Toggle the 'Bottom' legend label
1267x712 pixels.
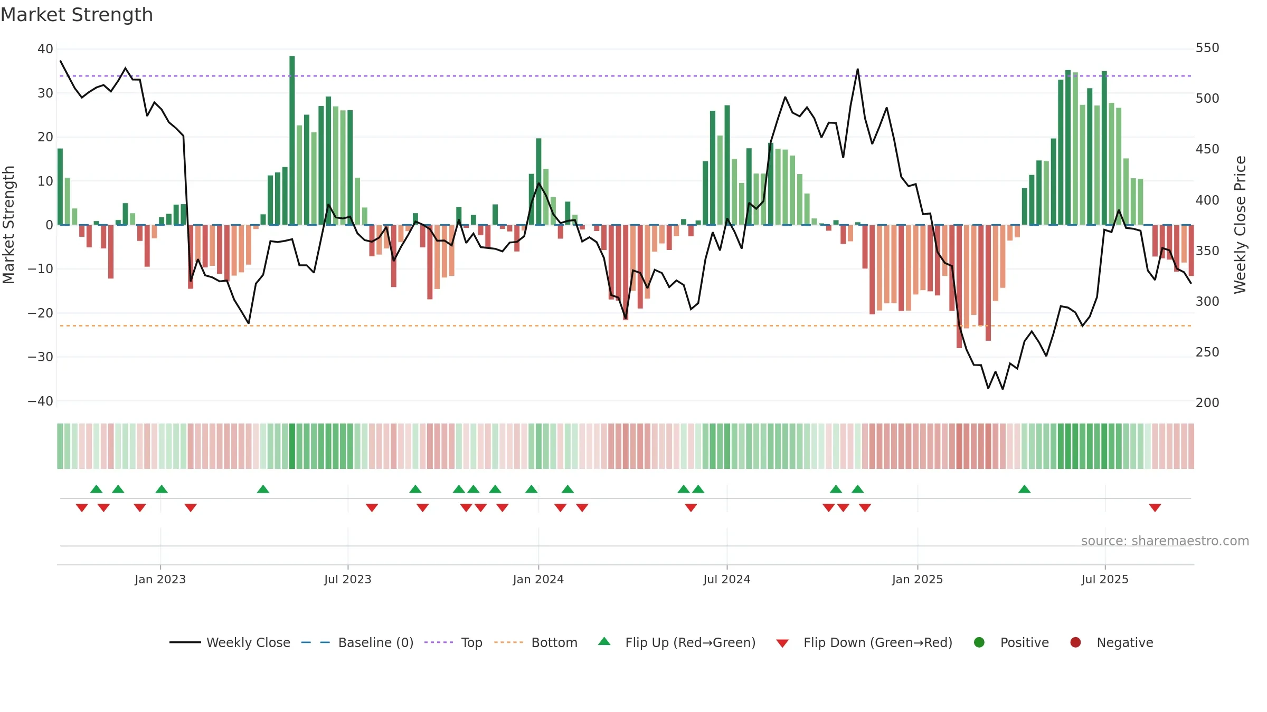click(x=554, y=643)
